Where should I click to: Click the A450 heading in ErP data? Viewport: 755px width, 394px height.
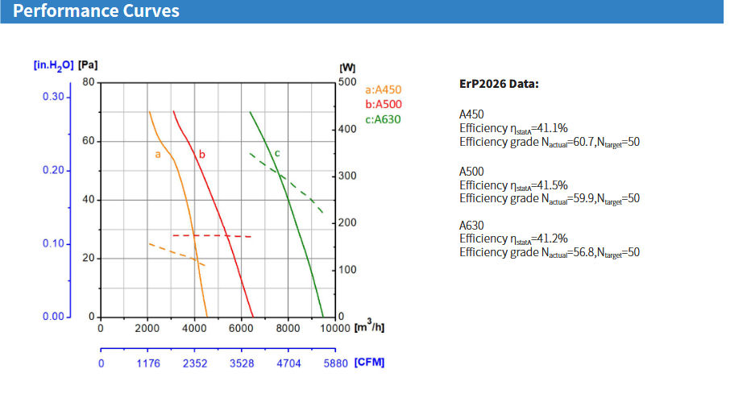pos(471,115)
